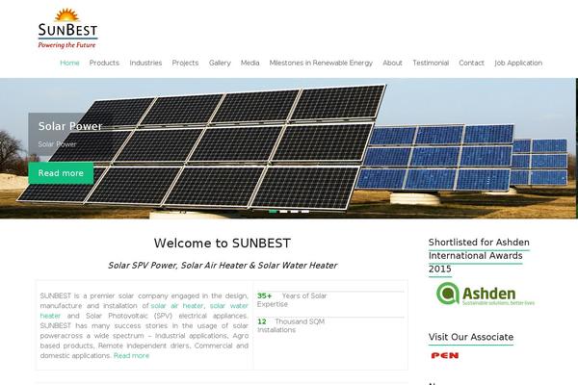Click the green Read more slider button
Image resolution: width=578 pixels, height=385 pixels.
(x=61, y=173)
